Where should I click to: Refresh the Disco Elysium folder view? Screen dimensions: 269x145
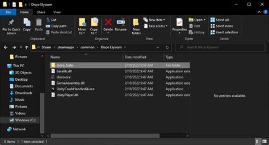tap(167, 47)
